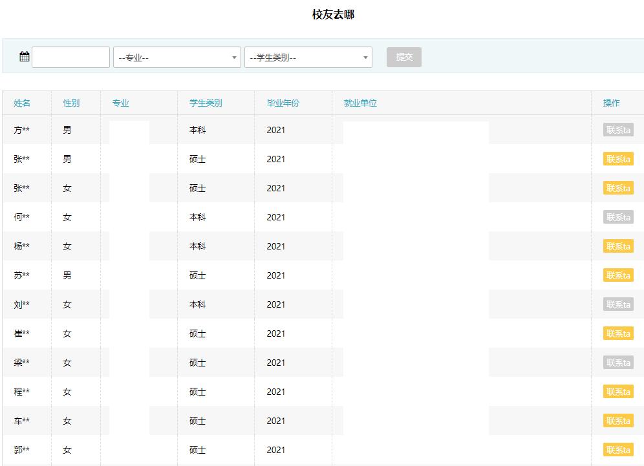Click yellow 联系ta for 张** male master
This screenshot has height=466, width=644.
point(617,159)
